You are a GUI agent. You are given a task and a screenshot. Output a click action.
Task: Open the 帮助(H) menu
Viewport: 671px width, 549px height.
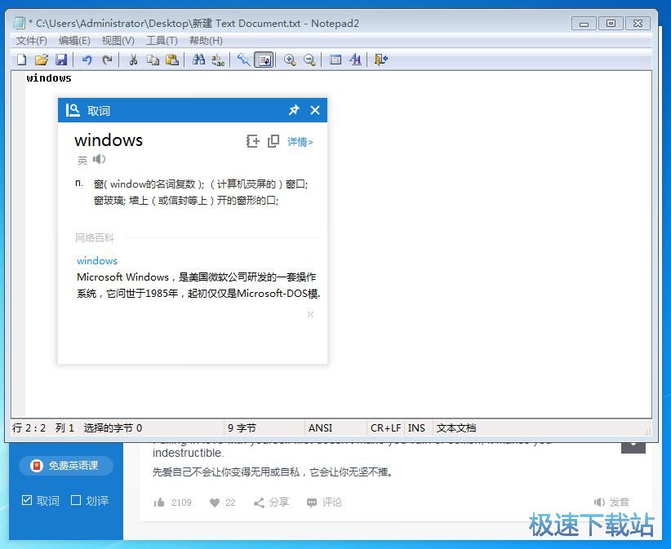point(206,41)
